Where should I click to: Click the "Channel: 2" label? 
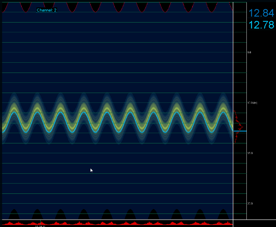46,10
